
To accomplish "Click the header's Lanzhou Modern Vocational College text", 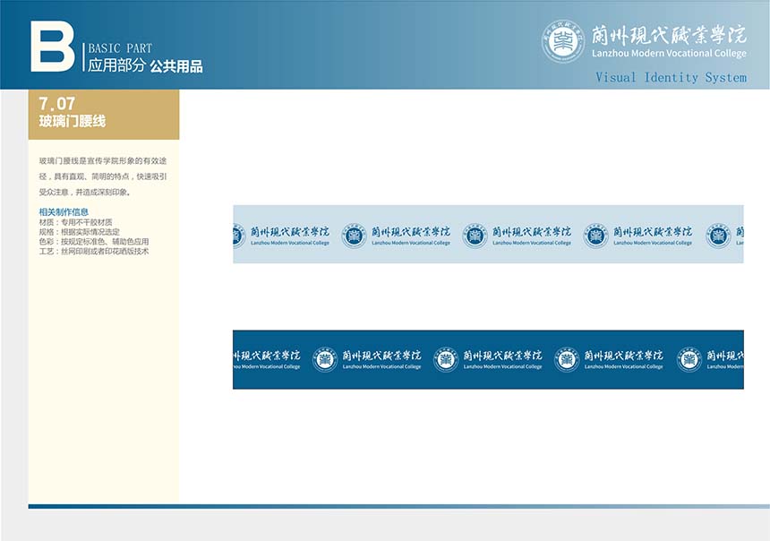I will (x=668, y=54).
